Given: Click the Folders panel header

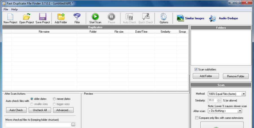Looking at the screenshot, I should tap(221, 28).
